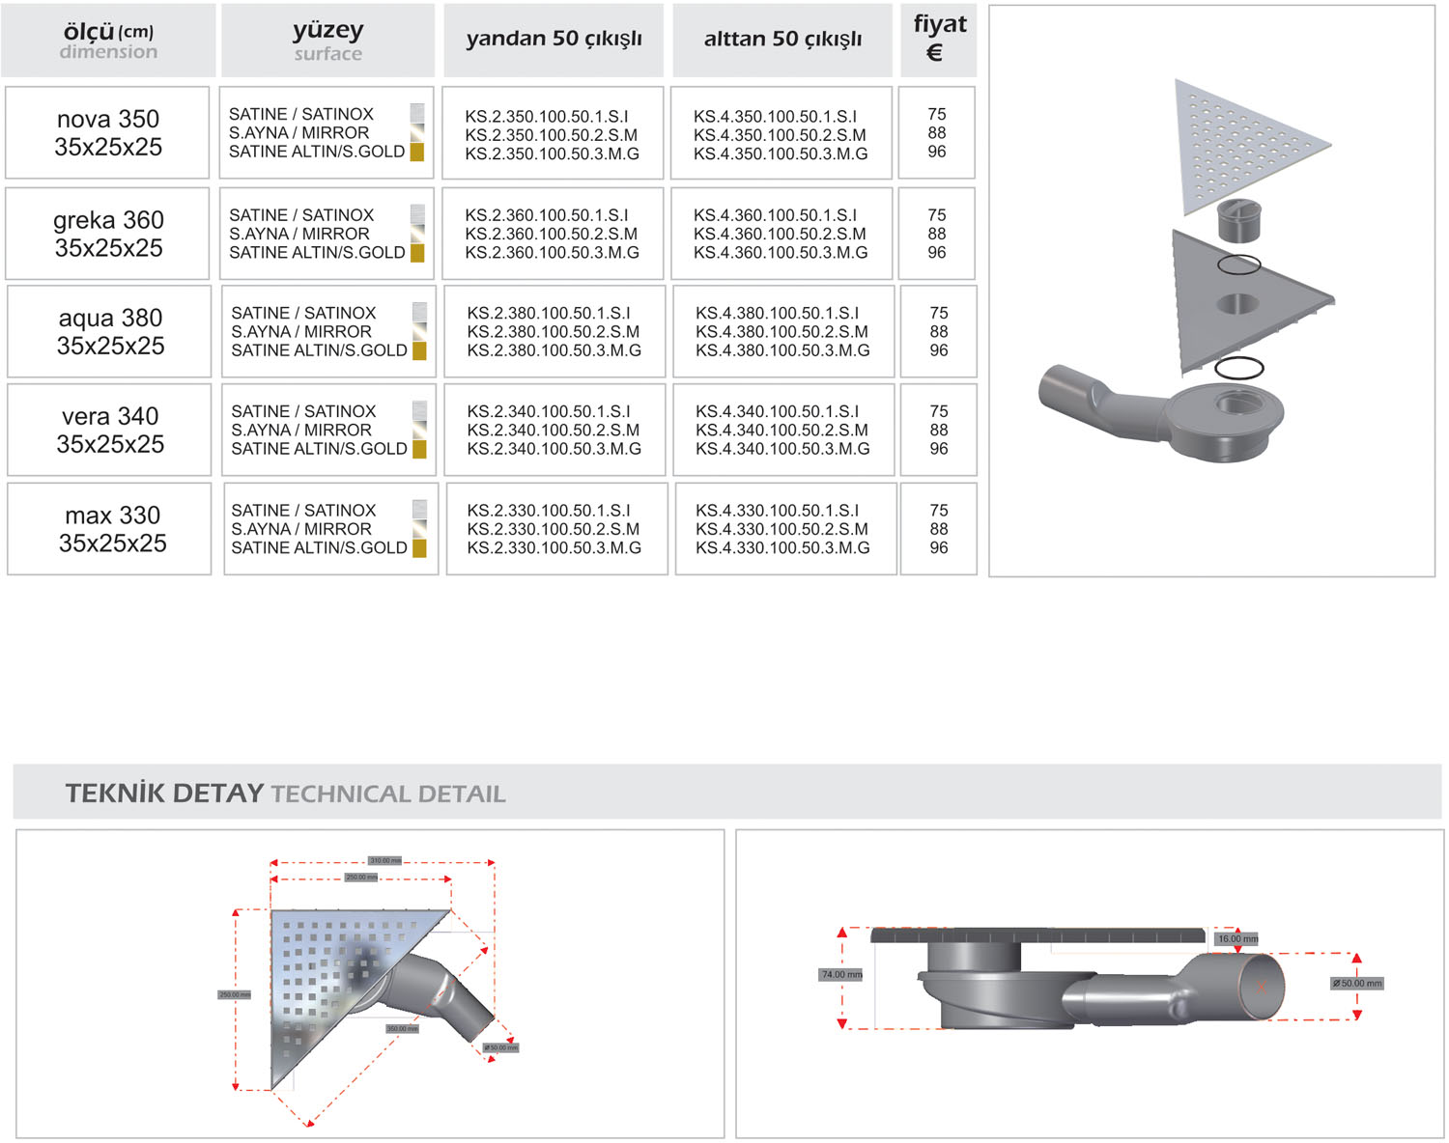Click the siphon drain body with outlet pipe
The width and height of the screenshot is (1449, 1143).
point(1171,412)
